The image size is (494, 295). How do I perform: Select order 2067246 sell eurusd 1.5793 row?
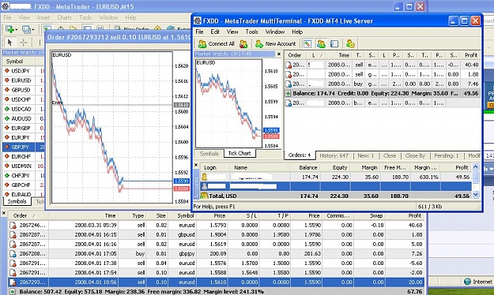216,225
